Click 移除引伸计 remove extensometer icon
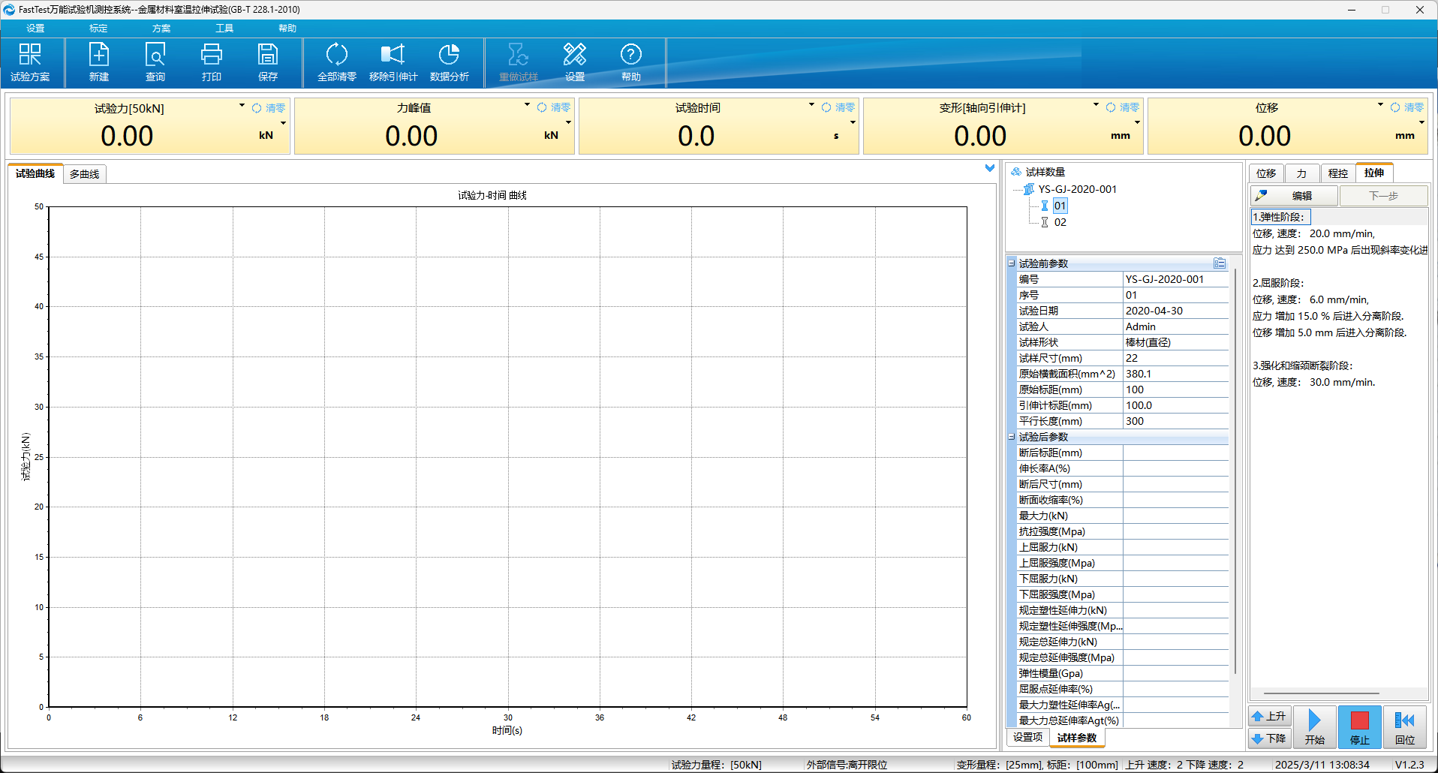This screenshot has width=1438, height=773. 393,62
